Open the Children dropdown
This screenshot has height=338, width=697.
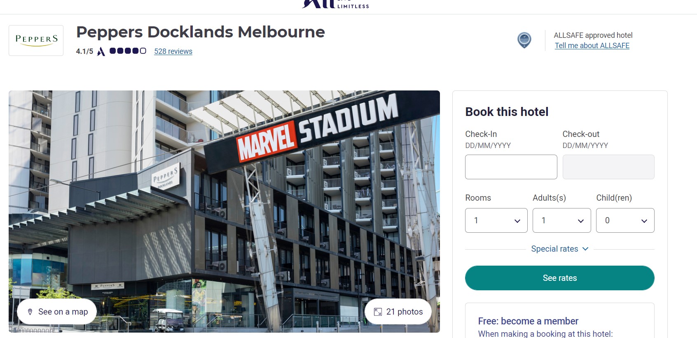(x=625, y=220)
